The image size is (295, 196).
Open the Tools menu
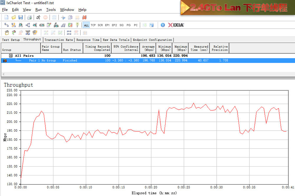coord(51,10)
